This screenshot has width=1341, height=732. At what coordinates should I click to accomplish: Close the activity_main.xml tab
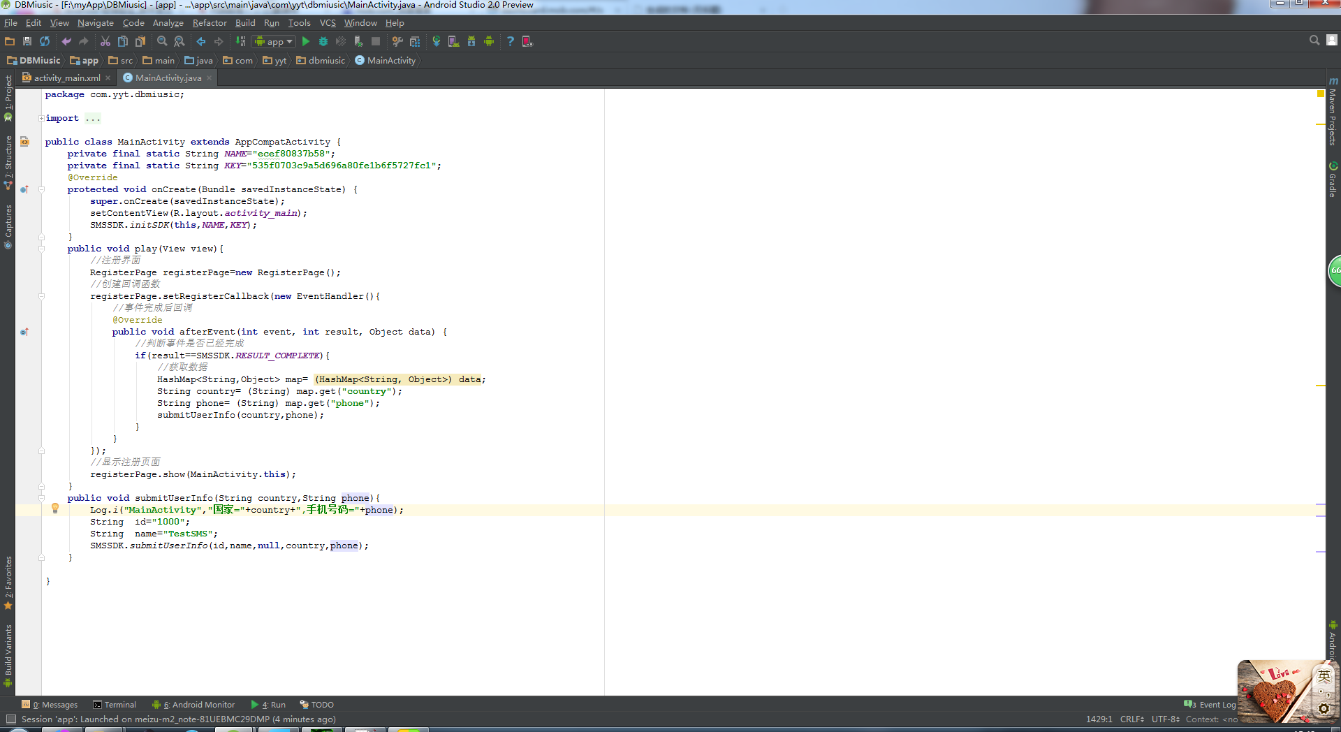[108, 78]
